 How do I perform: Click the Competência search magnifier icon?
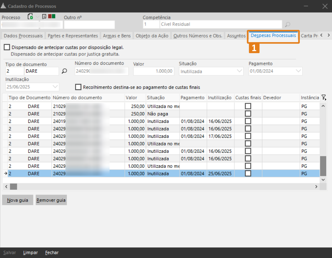288,24
